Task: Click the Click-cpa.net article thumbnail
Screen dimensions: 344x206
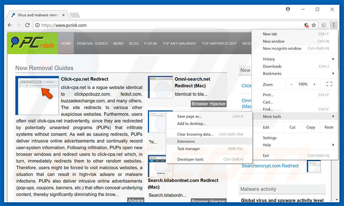Action: (37, 96)
